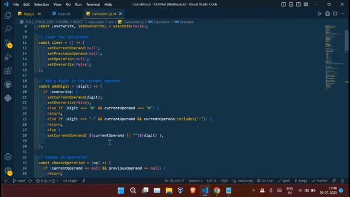
Task: Toggle the bottom panel layout icon
Action: [291, 4]
